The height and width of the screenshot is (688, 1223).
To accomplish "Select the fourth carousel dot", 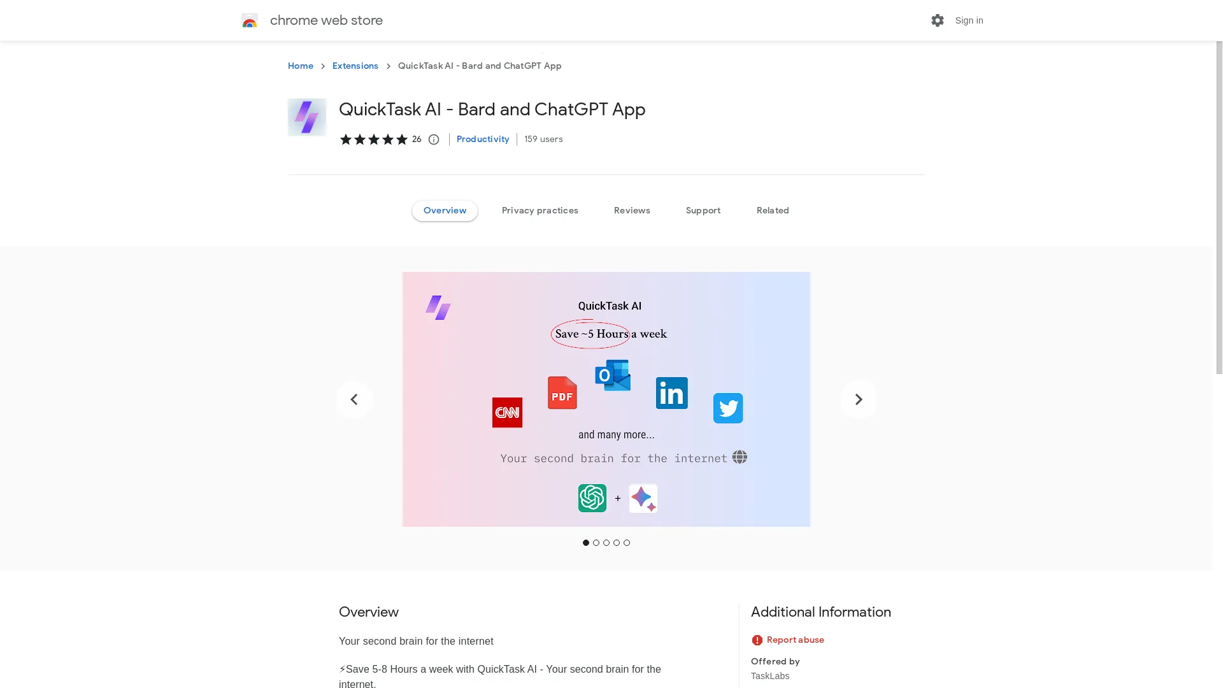I will tap(617, 543).
